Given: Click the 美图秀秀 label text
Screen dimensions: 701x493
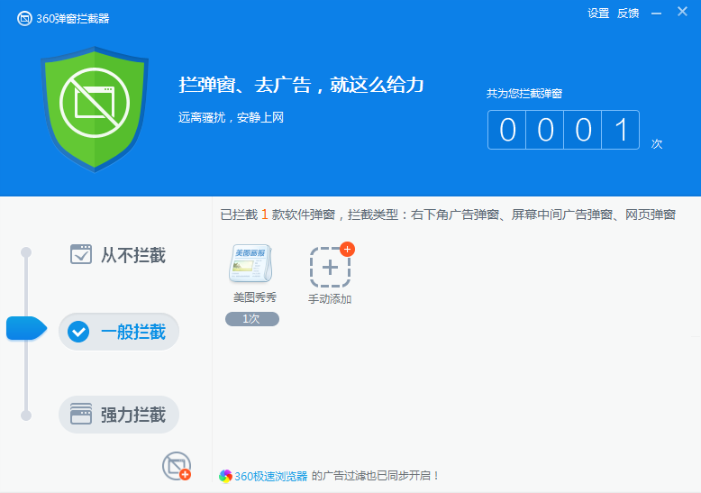Looking at the screenshot, I should click(255, 297).
